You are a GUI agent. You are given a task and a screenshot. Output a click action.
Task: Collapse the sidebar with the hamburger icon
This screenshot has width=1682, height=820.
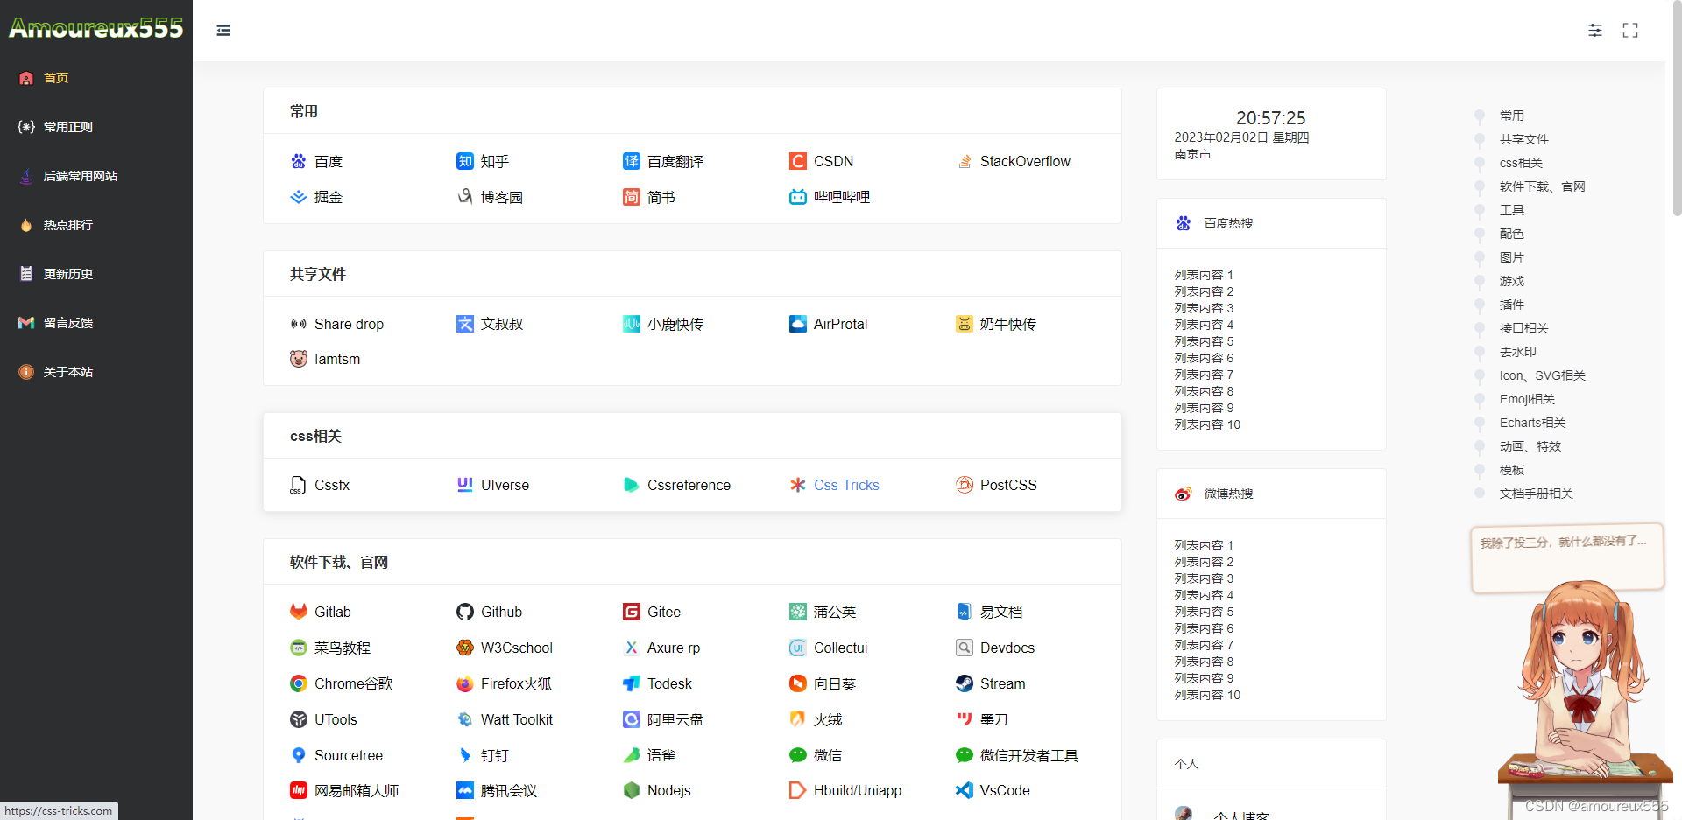click(223, 31)
